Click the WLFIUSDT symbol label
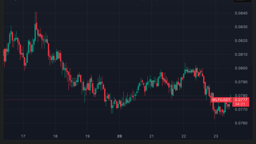The width and height of the screenshot is (256, 144). pos(221,100)
